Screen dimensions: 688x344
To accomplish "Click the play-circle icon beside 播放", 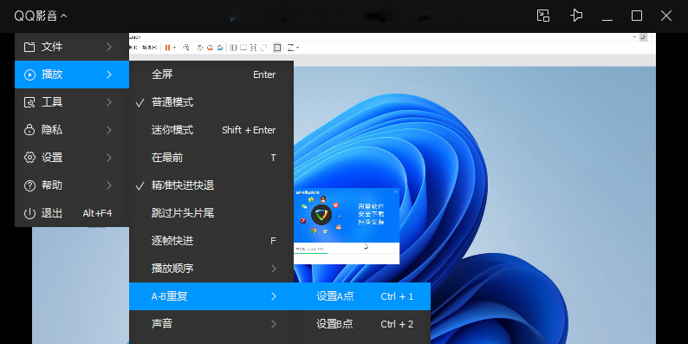I will click(29, 75).
